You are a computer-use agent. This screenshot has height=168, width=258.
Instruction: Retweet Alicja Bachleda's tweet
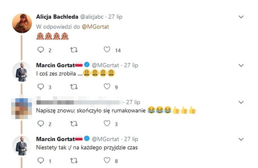75,50
